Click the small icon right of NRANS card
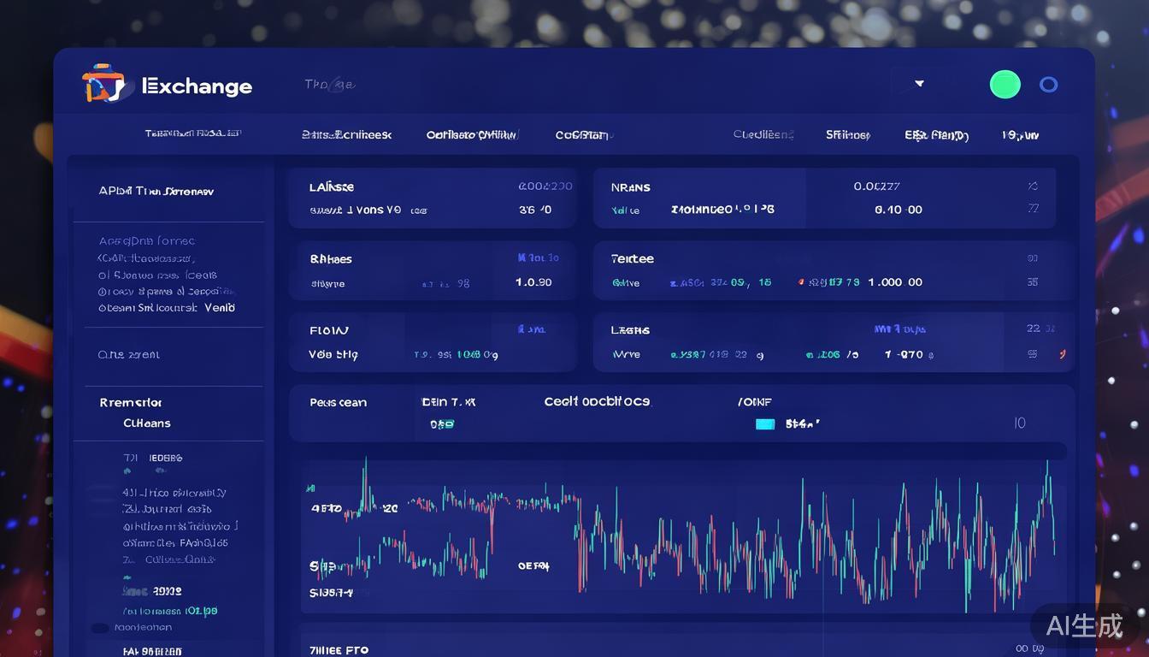 1033,186
